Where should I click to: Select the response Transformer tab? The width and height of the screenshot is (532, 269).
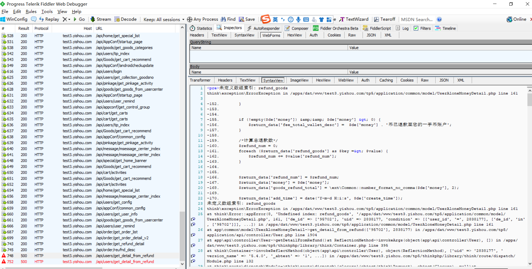(x=200, y=80)
